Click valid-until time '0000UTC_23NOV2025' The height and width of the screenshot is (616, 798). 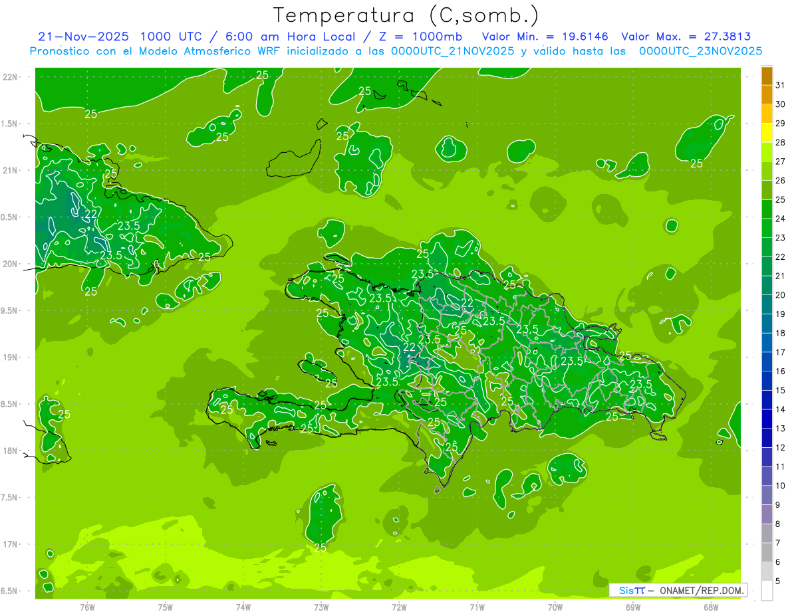point(701,51)
